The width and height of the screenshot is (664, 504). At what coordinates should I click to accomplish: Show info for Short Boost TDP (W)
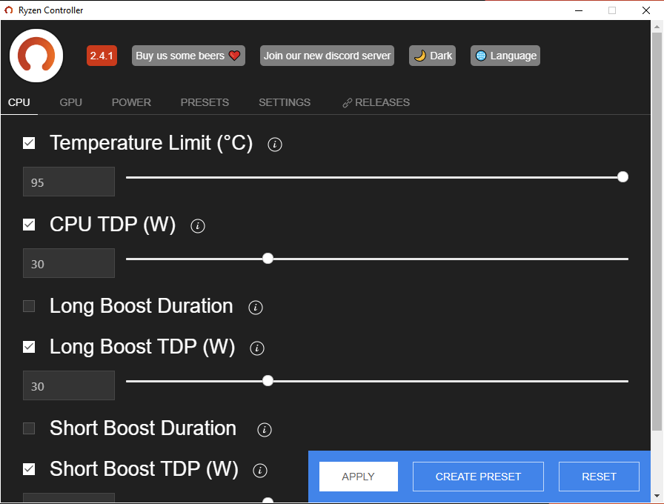click(x=259, y=470)
